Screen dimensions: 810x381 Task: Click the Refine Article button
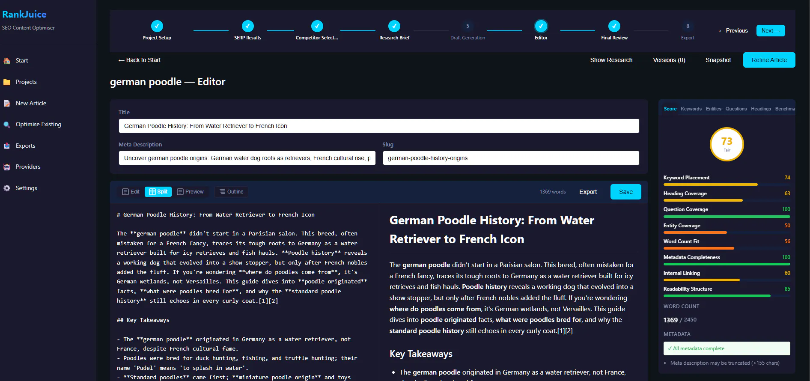coord(769,60)
